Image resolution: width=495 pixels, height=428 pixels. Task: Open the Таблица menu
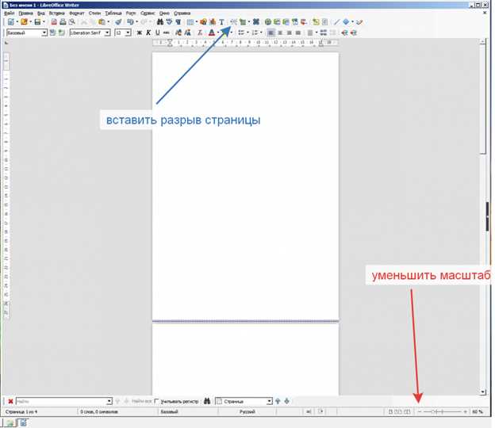pyautogui.click(x=113, y=13)
